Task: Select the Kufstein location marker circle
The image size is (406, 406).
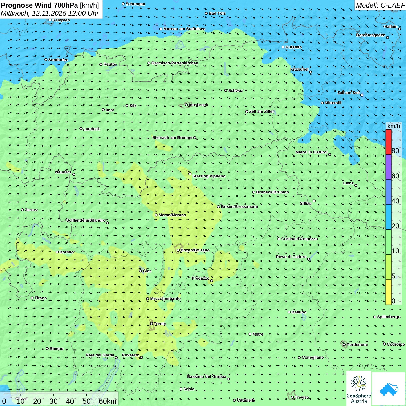Action: [x=283, y=47]
